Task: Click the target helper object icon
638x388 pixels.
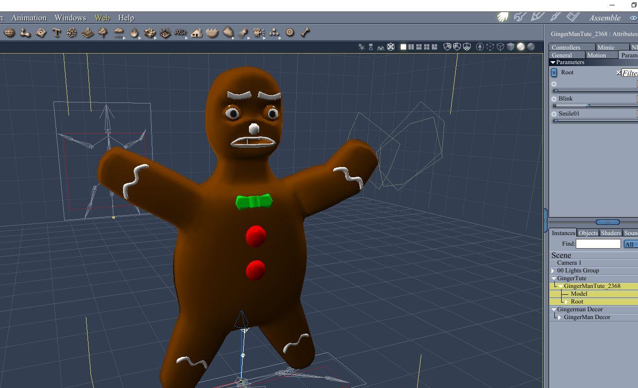Action: tap(290, 33)
